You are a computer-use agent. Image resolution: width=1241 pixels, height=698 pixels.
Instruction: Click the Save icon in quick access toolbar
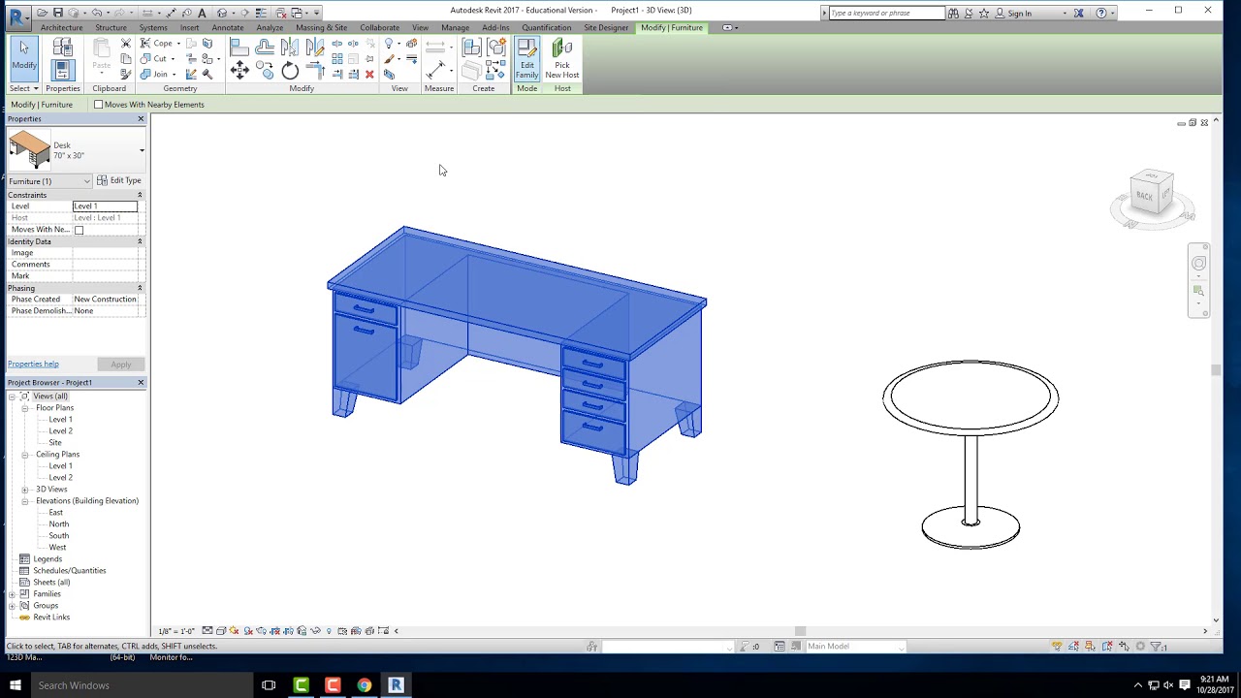pos(58,13)
